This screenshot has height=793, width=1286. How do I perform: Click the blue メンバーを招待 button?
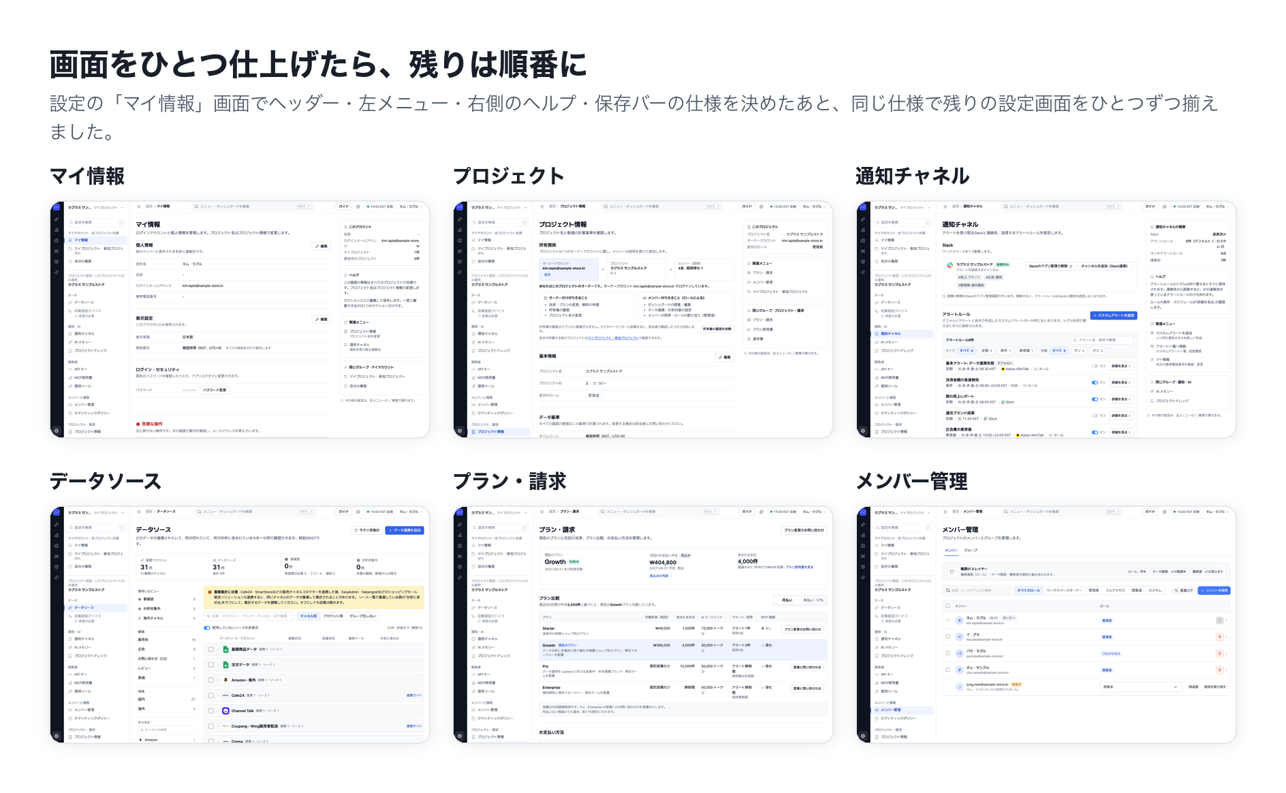pos(1214,591)
